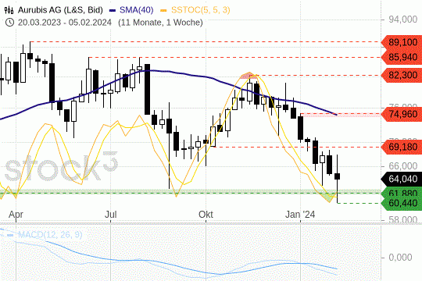Click the 66,000 price axis value
This screenshot has height=281, width=422.
point(403,166)
